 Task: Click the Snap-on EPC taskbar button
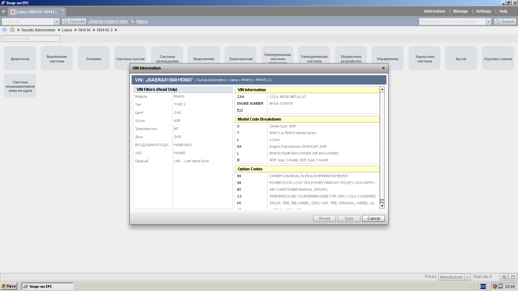(x=47, y=286)
